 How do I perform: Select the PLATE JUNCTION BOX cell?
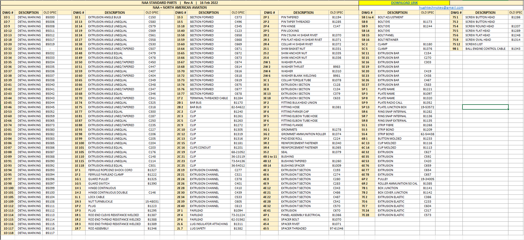point(392,107)
